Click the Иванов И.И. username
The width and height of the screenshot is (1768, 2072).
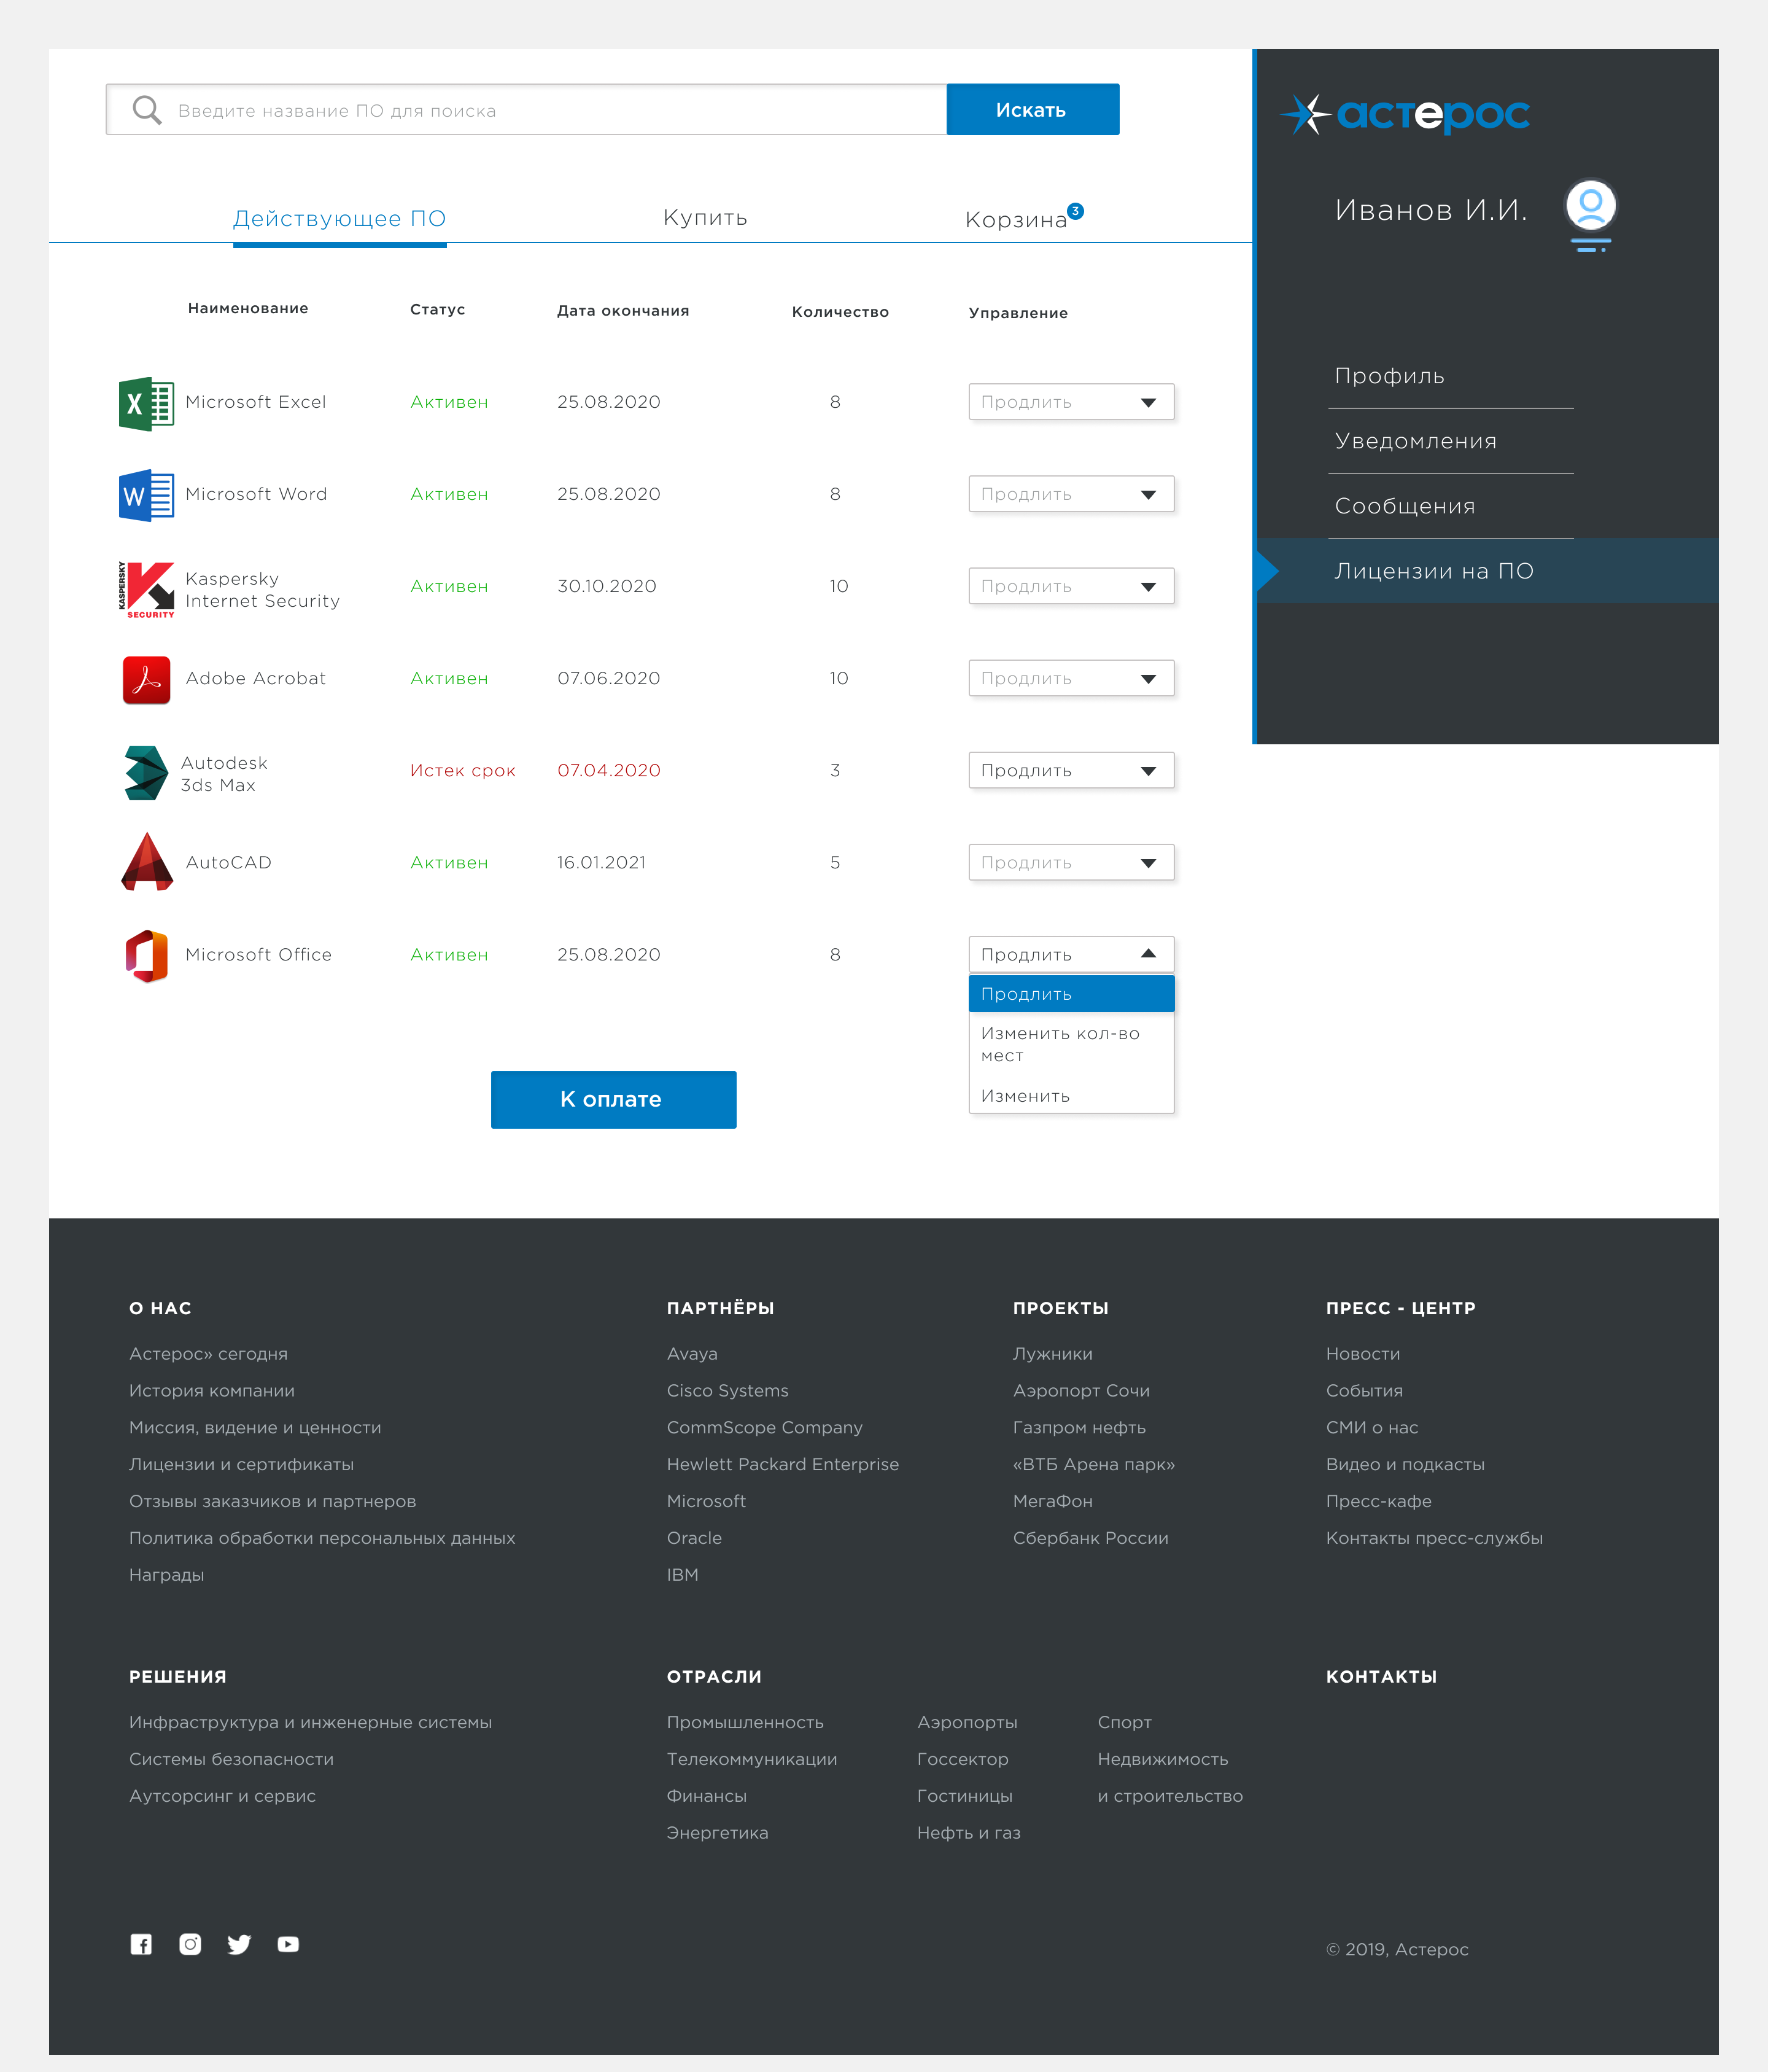pyautogui.click(x=1430, y=210)
